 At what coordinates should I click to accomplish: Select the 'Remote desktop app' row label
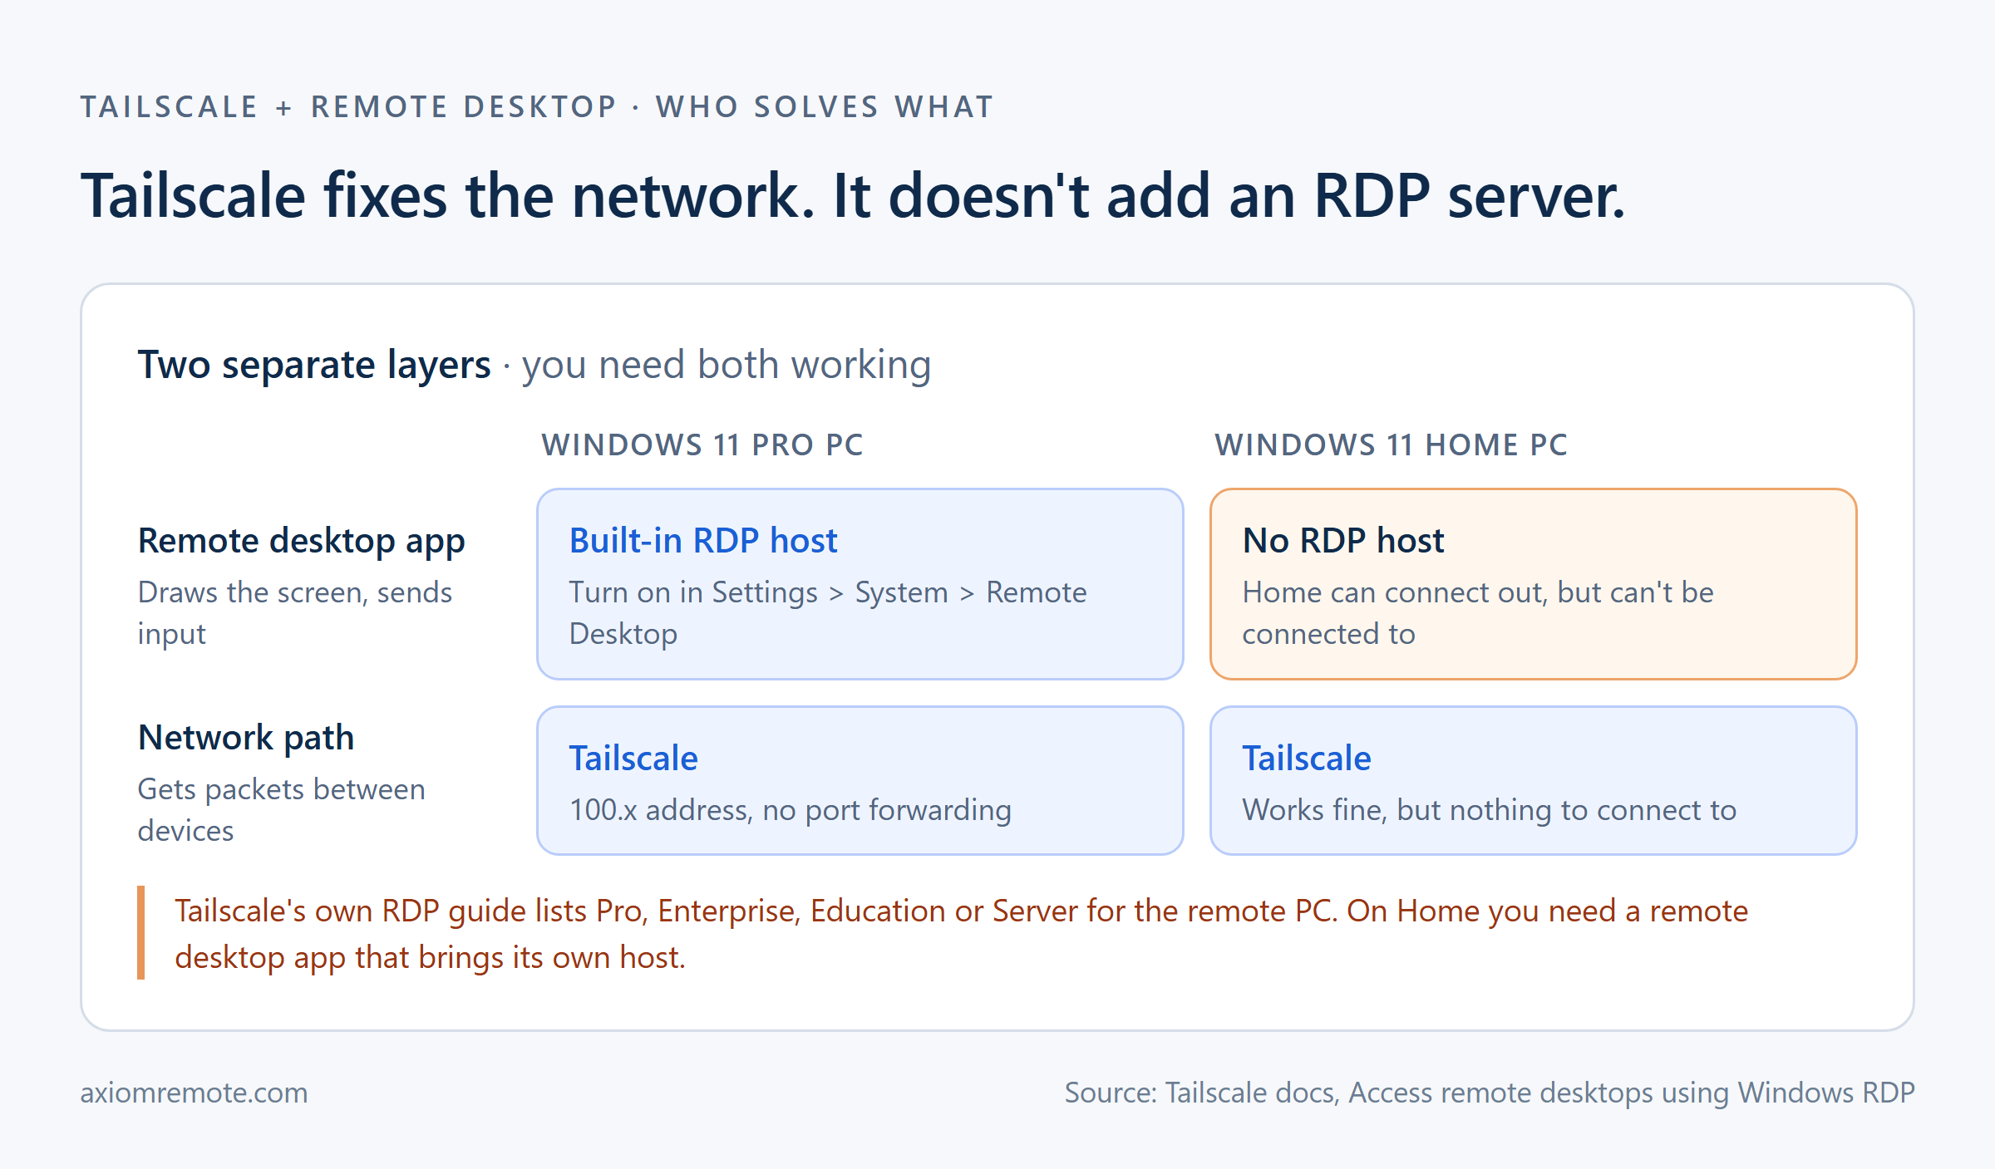tap(301, 541)
